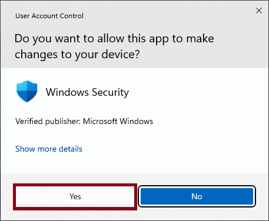Click the Verified publisher: Microsoft Windows line

point(84,121)
